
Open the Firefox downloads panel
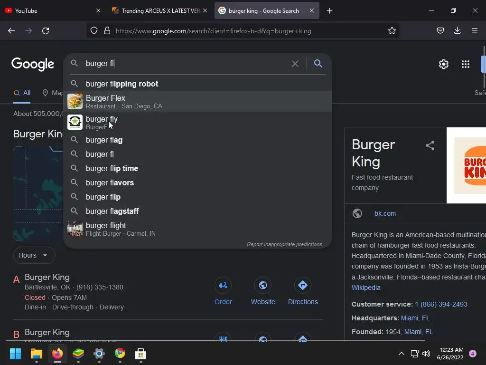click(x=457, y=31)
